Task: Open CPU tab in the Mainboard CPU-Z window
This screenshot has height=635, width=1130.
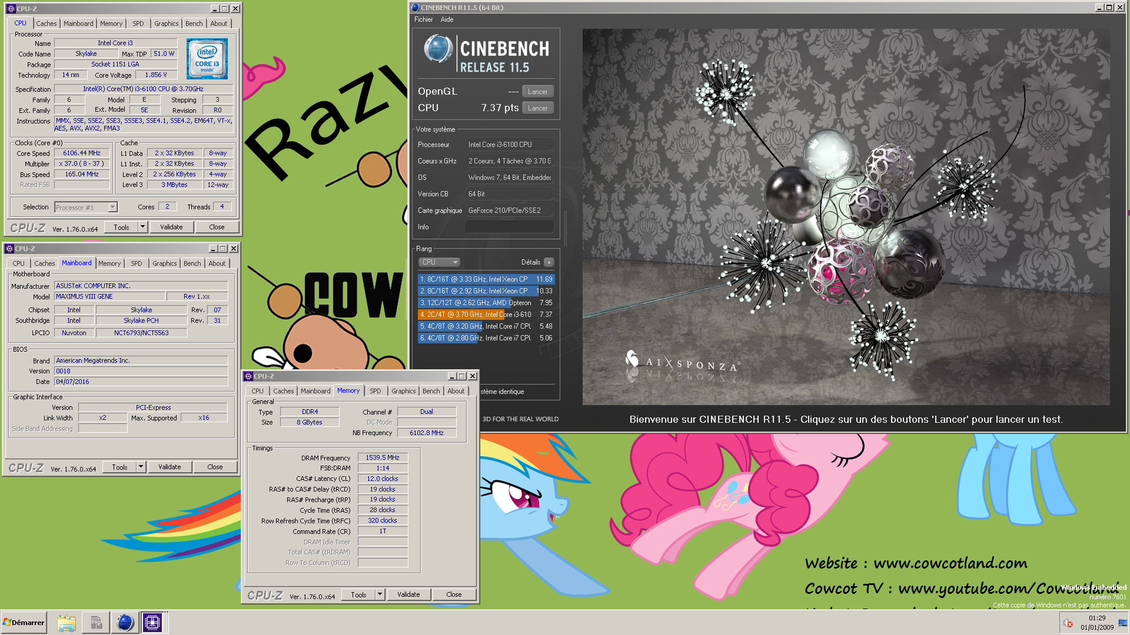Action: (x=19, y=263)
